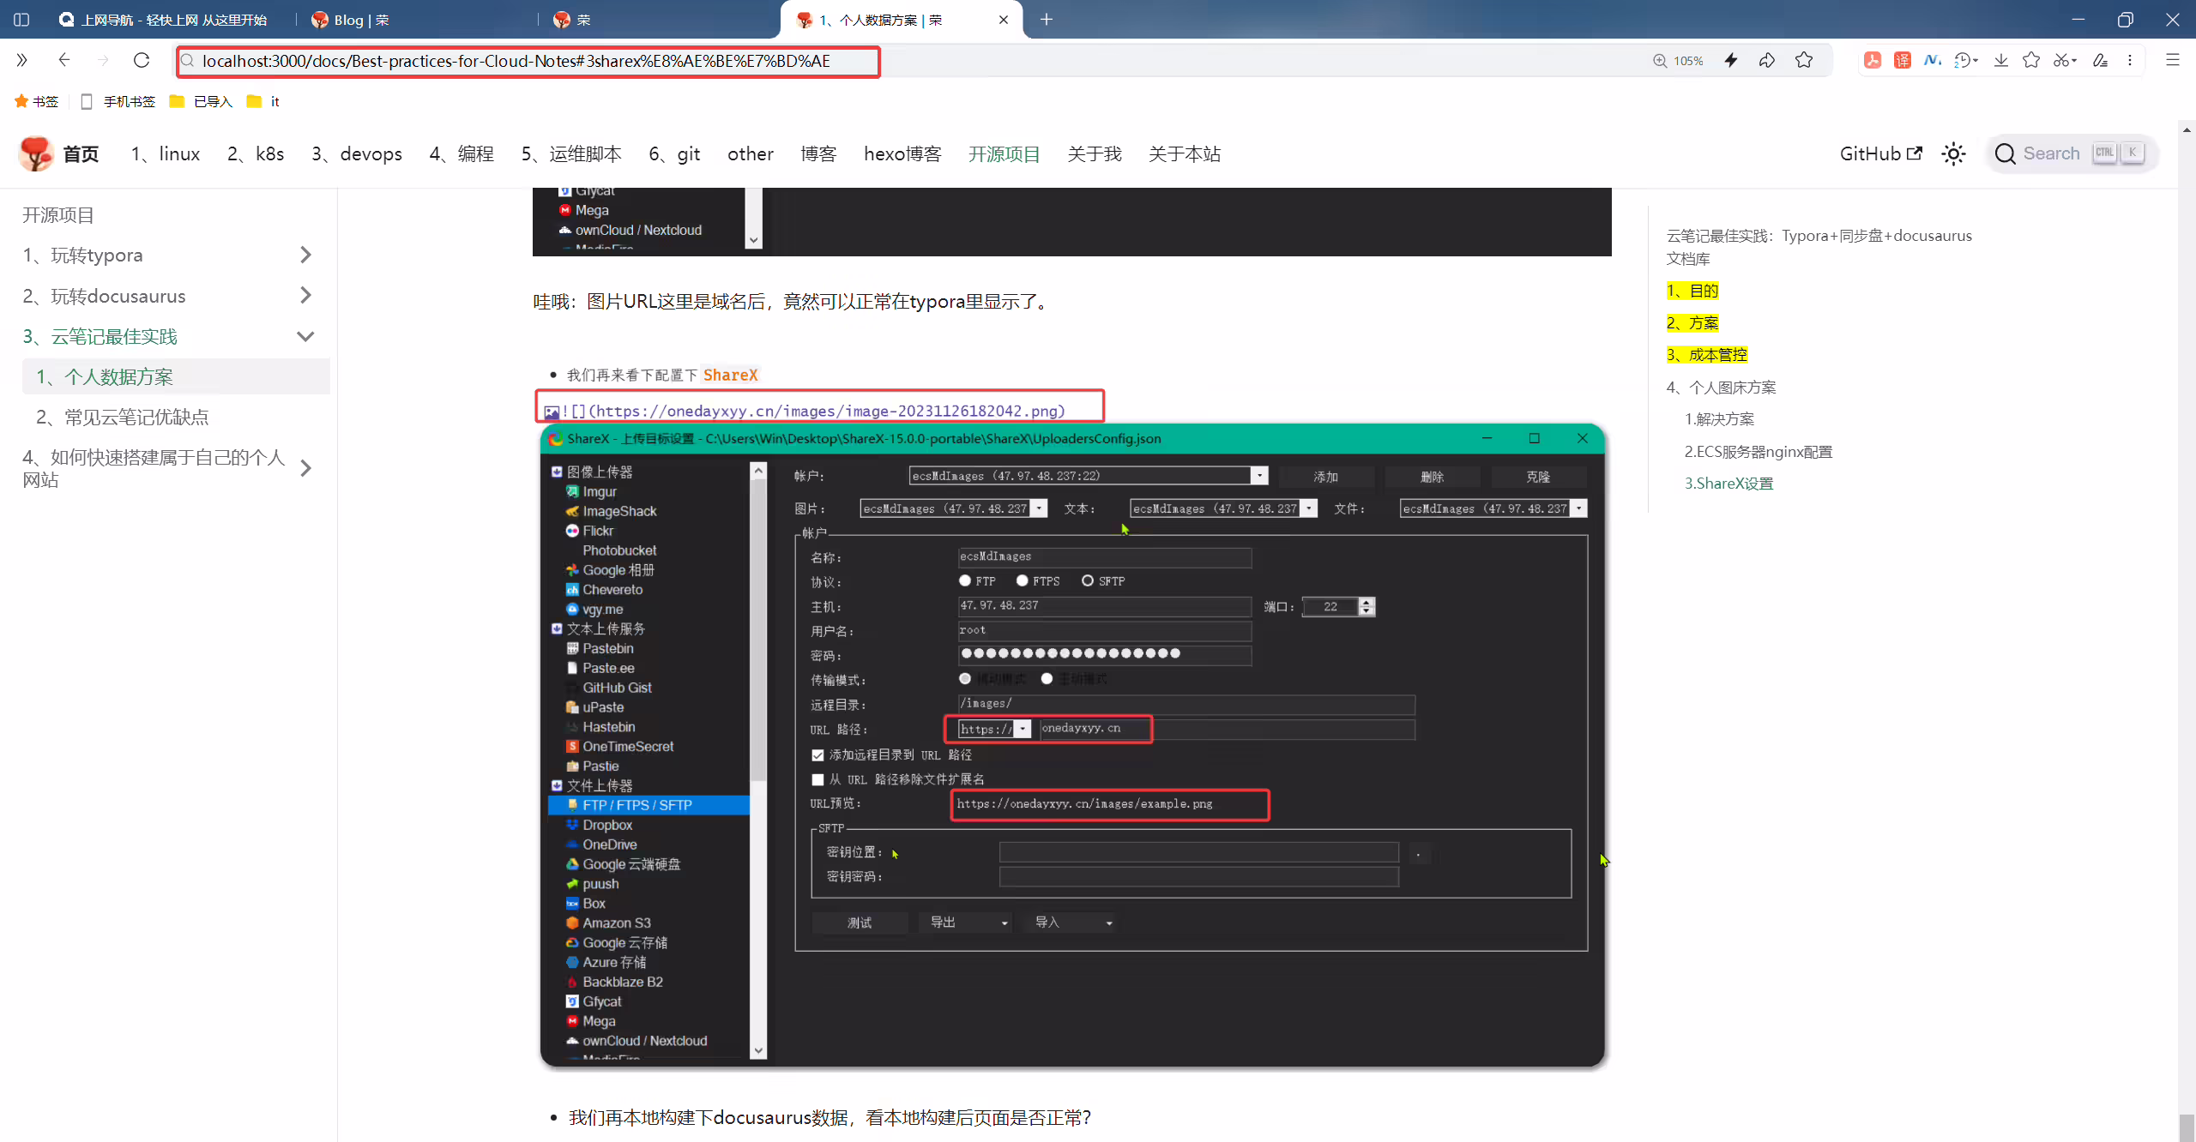
Task: Open the sidebar panel toggle icon
Action: [x=21, y=19]
